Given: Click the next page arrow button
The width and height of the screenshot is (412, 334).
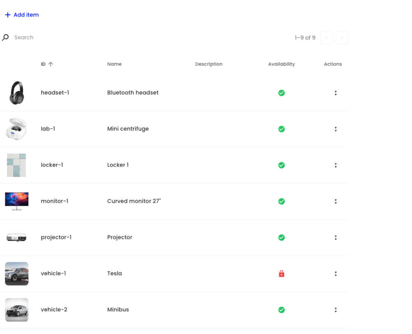Looking at the screenshot, I should tap(342, 37).
